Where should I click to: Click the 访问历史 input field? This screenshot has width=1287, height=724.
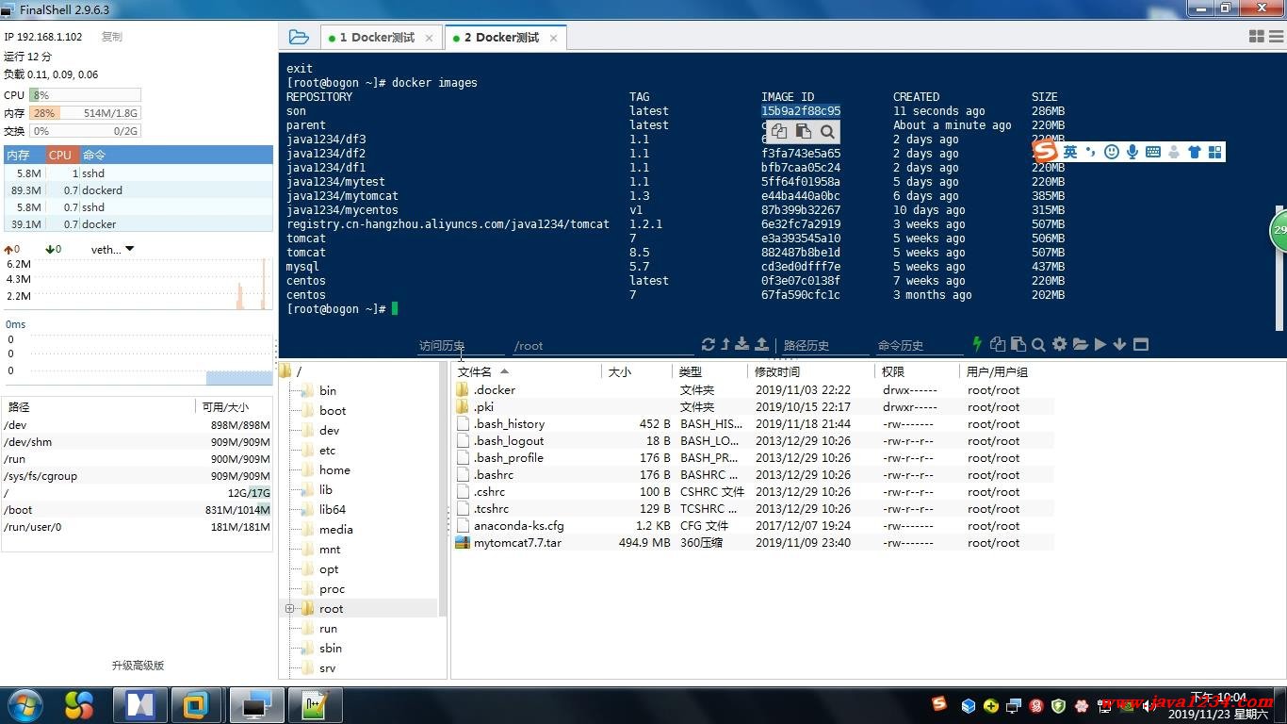pos(461,346)
